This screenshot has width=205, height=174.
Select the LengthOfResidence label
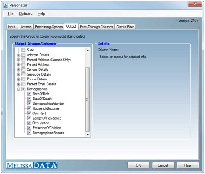47,118
